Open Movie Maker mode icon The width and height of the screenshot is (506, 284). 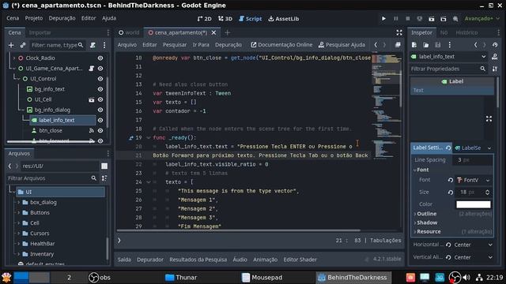click(455, 19)
